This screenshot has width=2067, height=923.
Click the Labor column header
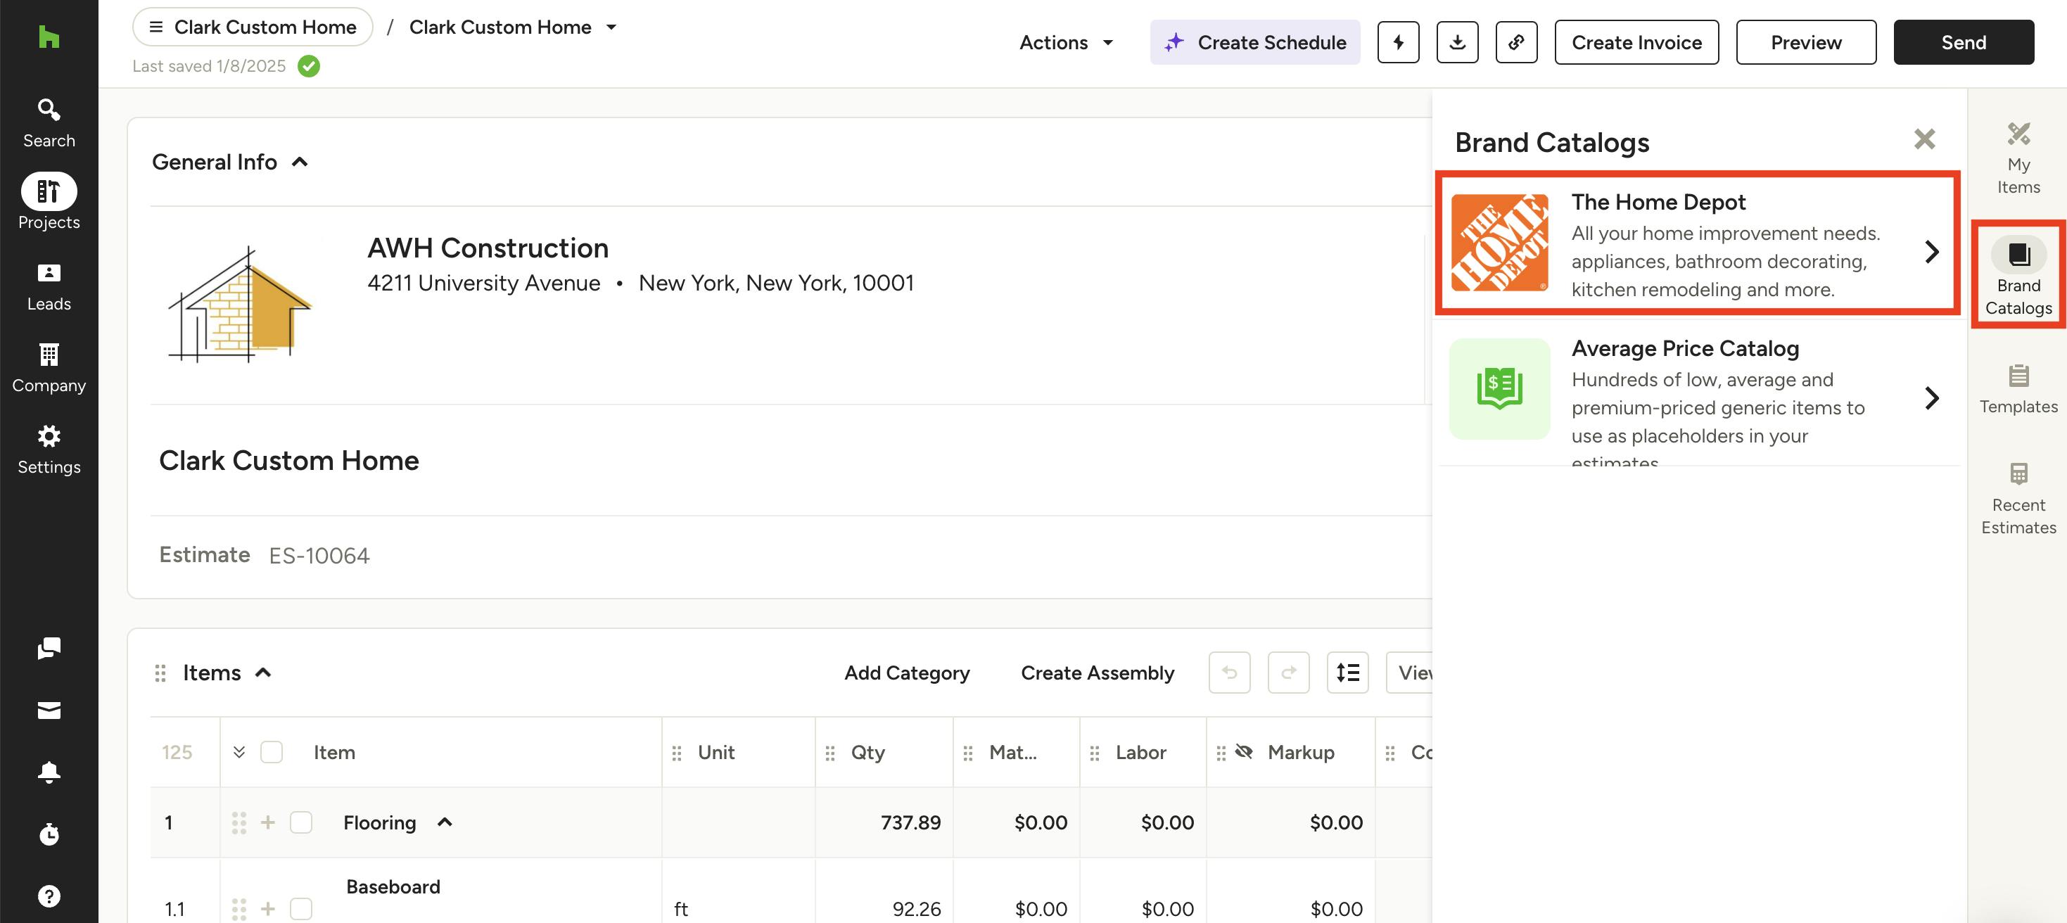(x=1140, y=752)
